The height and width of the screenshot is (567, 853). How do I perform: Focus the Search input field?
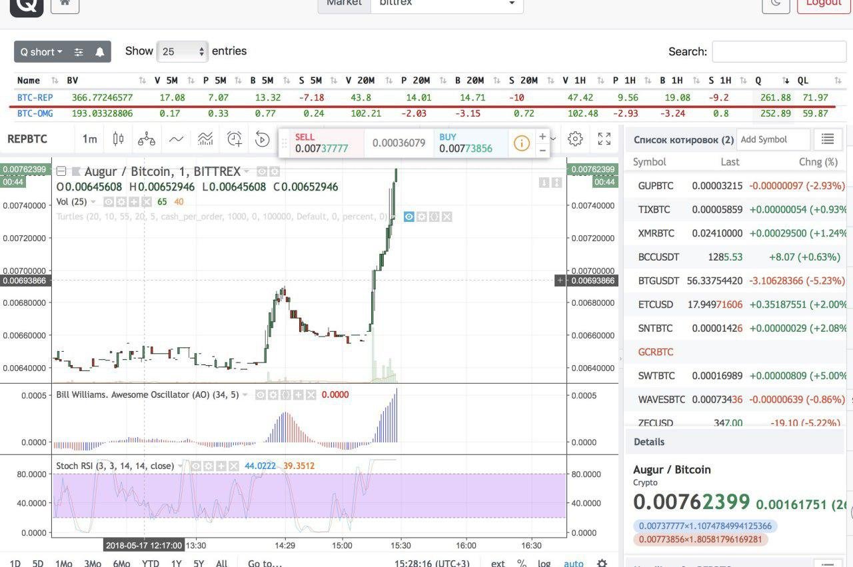coord(779,51)
